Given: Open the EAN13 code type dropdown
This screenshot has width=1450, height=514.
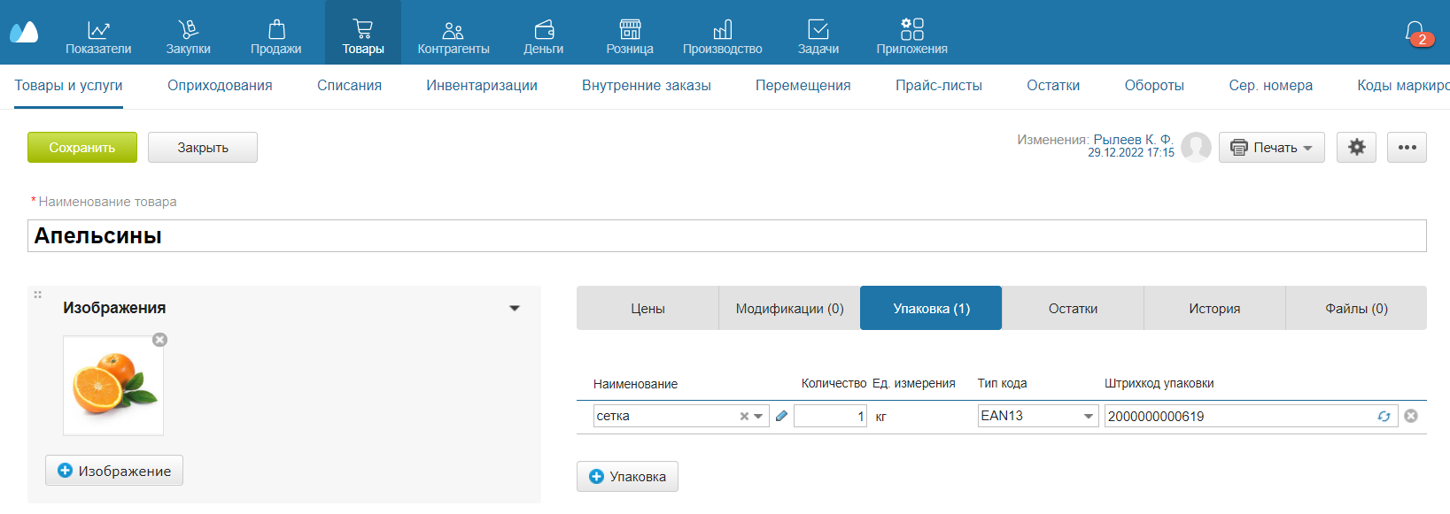Looking at the screenshot, I should coord(1089,417).
